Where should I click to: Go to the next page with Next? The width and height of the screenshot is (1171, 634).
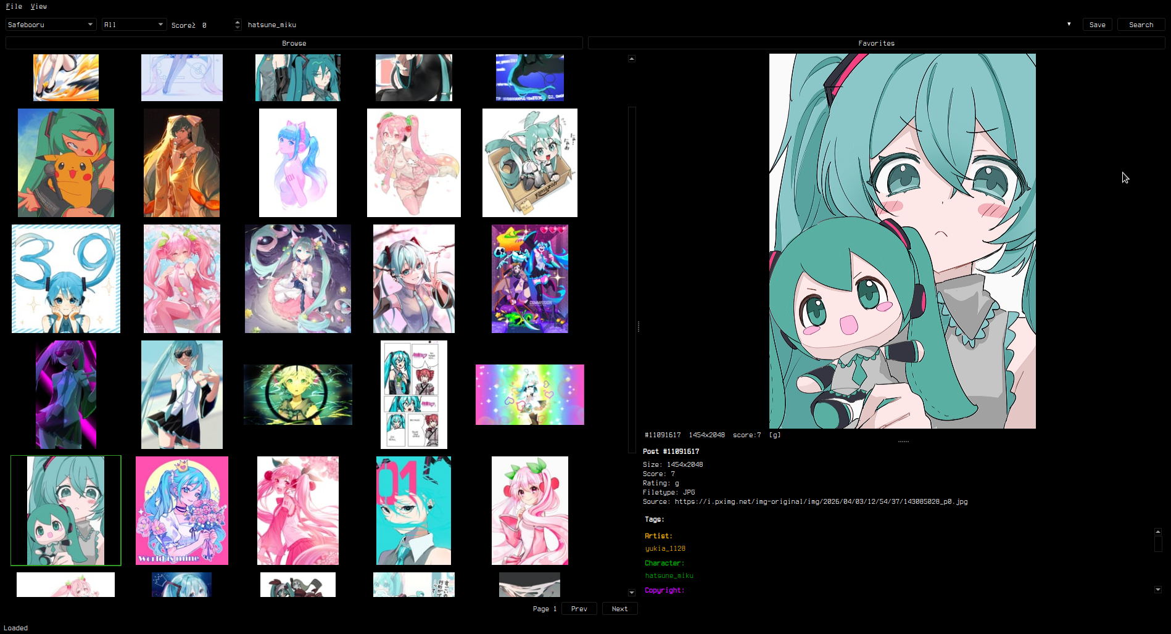point(619,609)
